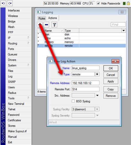Click the padlock icon in top bar

(x=128, y=3)
